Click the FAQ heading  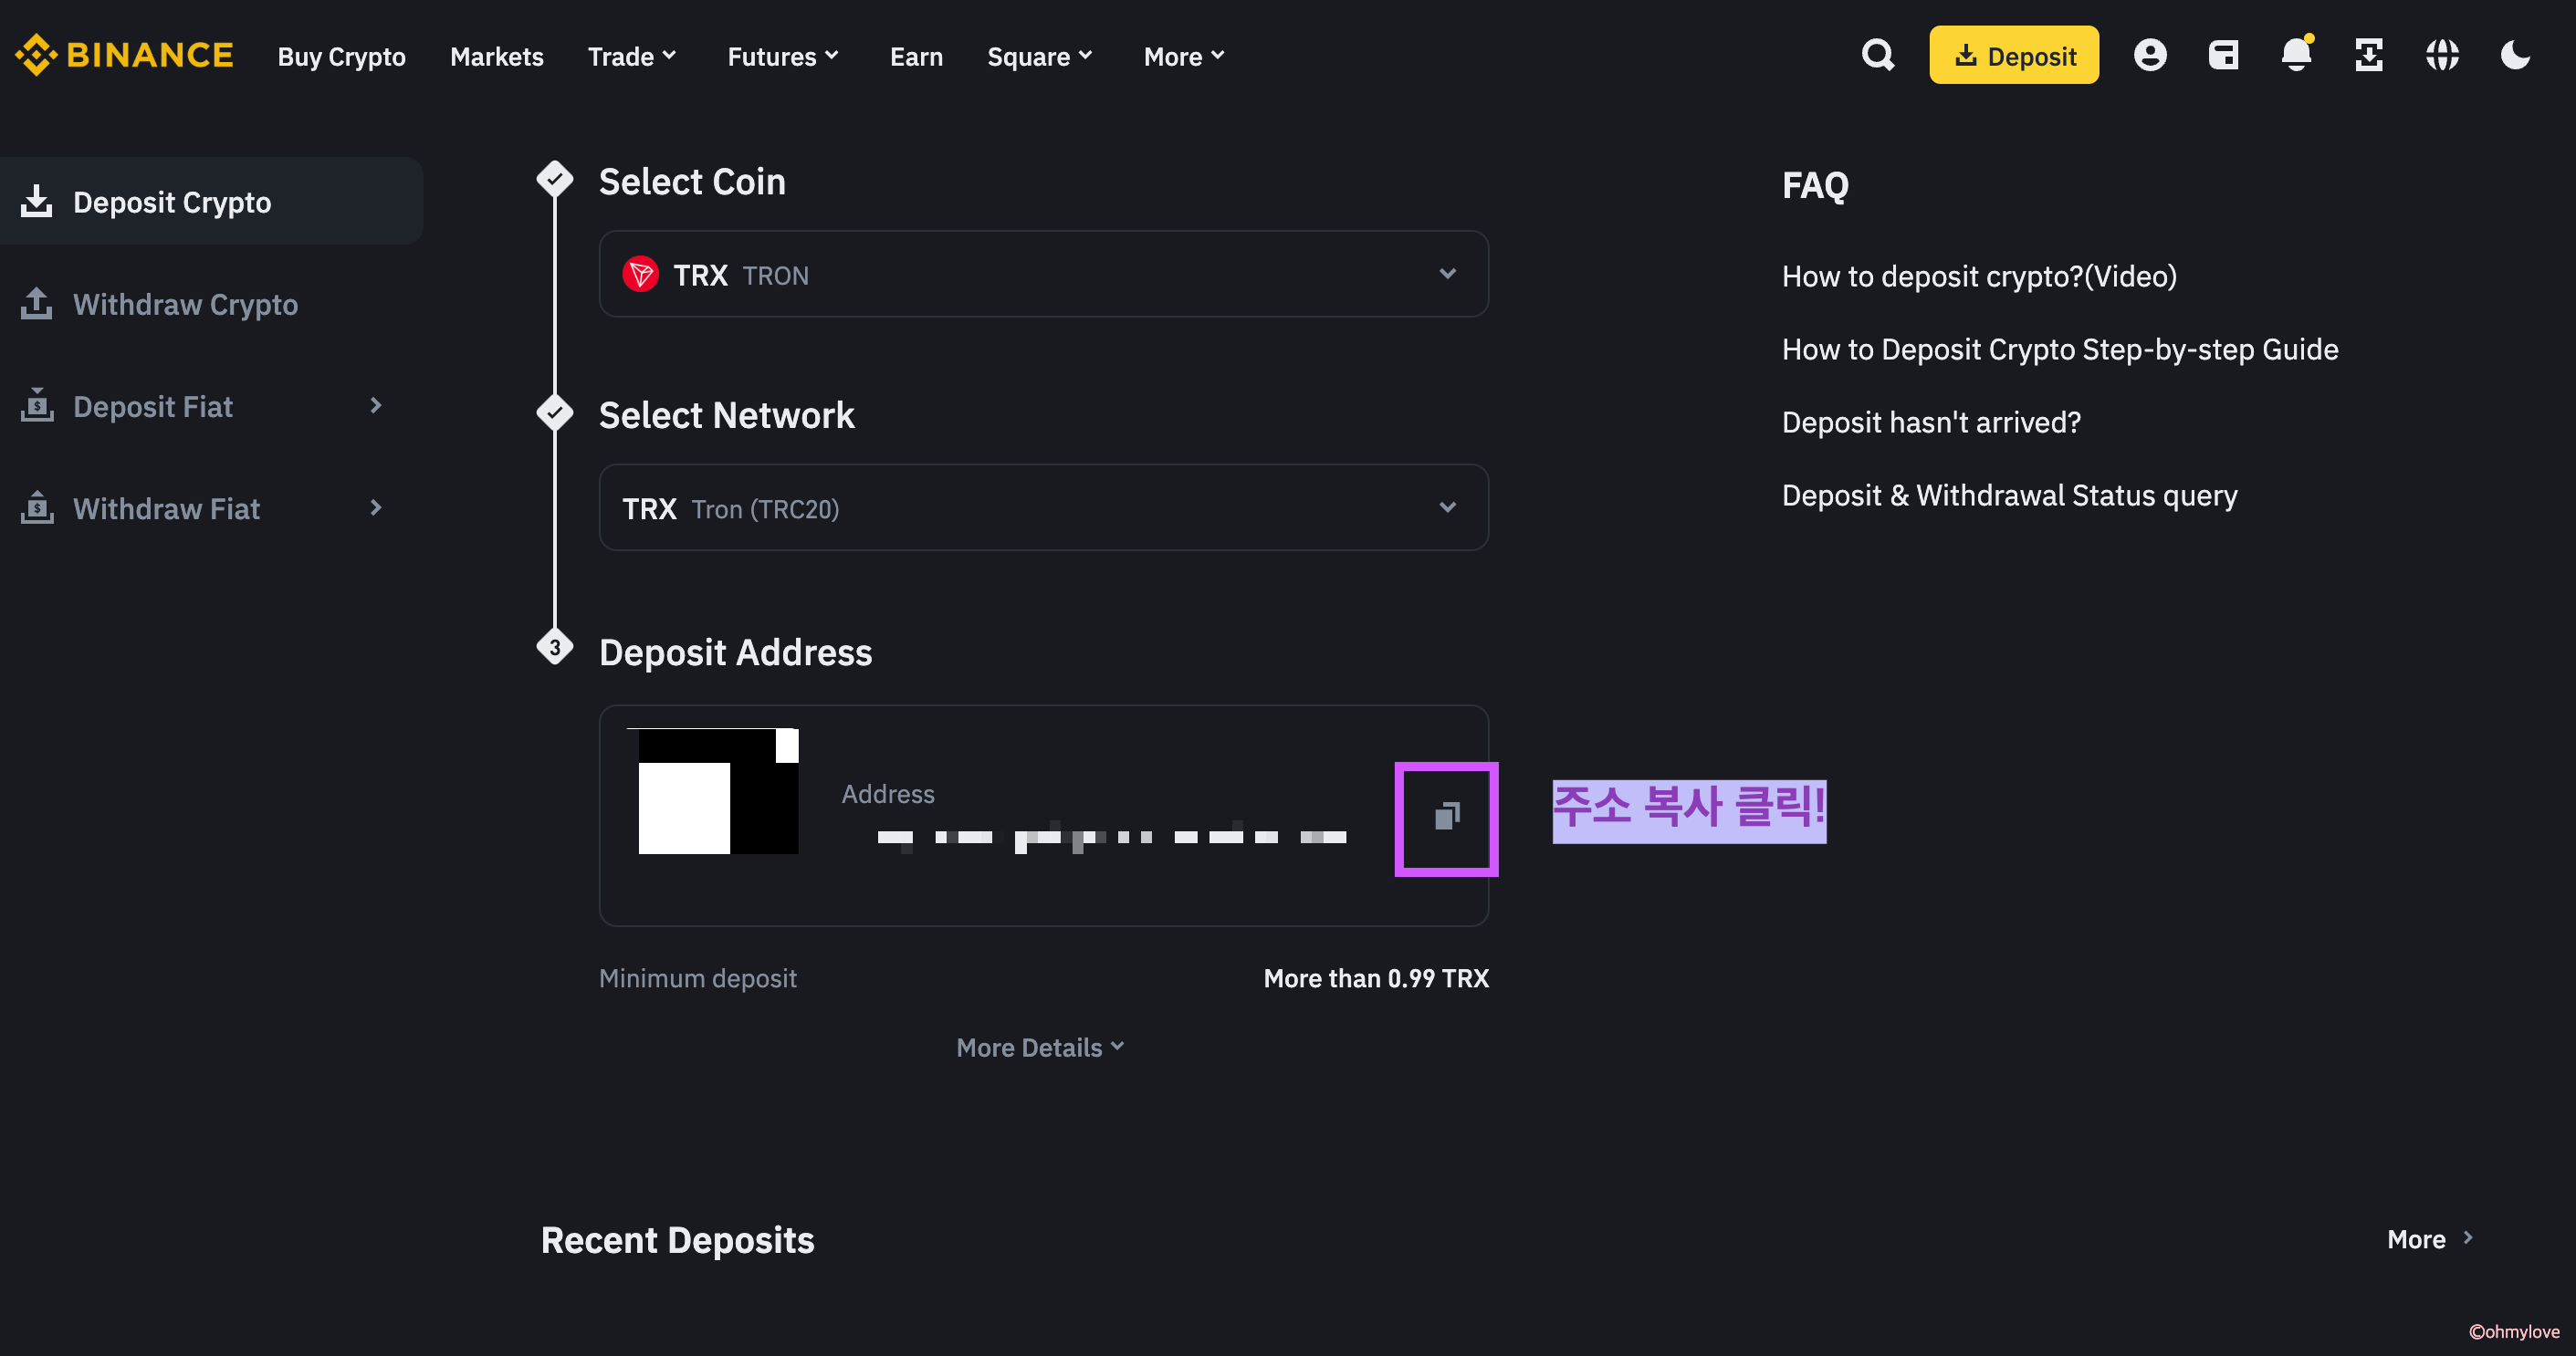(1815, 185)
